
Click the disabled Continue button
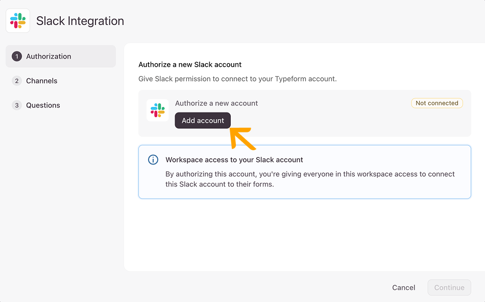449,288
